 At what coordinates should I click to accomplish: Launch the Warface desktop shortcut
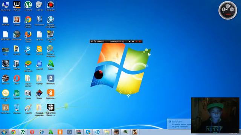tap(17, 6)
